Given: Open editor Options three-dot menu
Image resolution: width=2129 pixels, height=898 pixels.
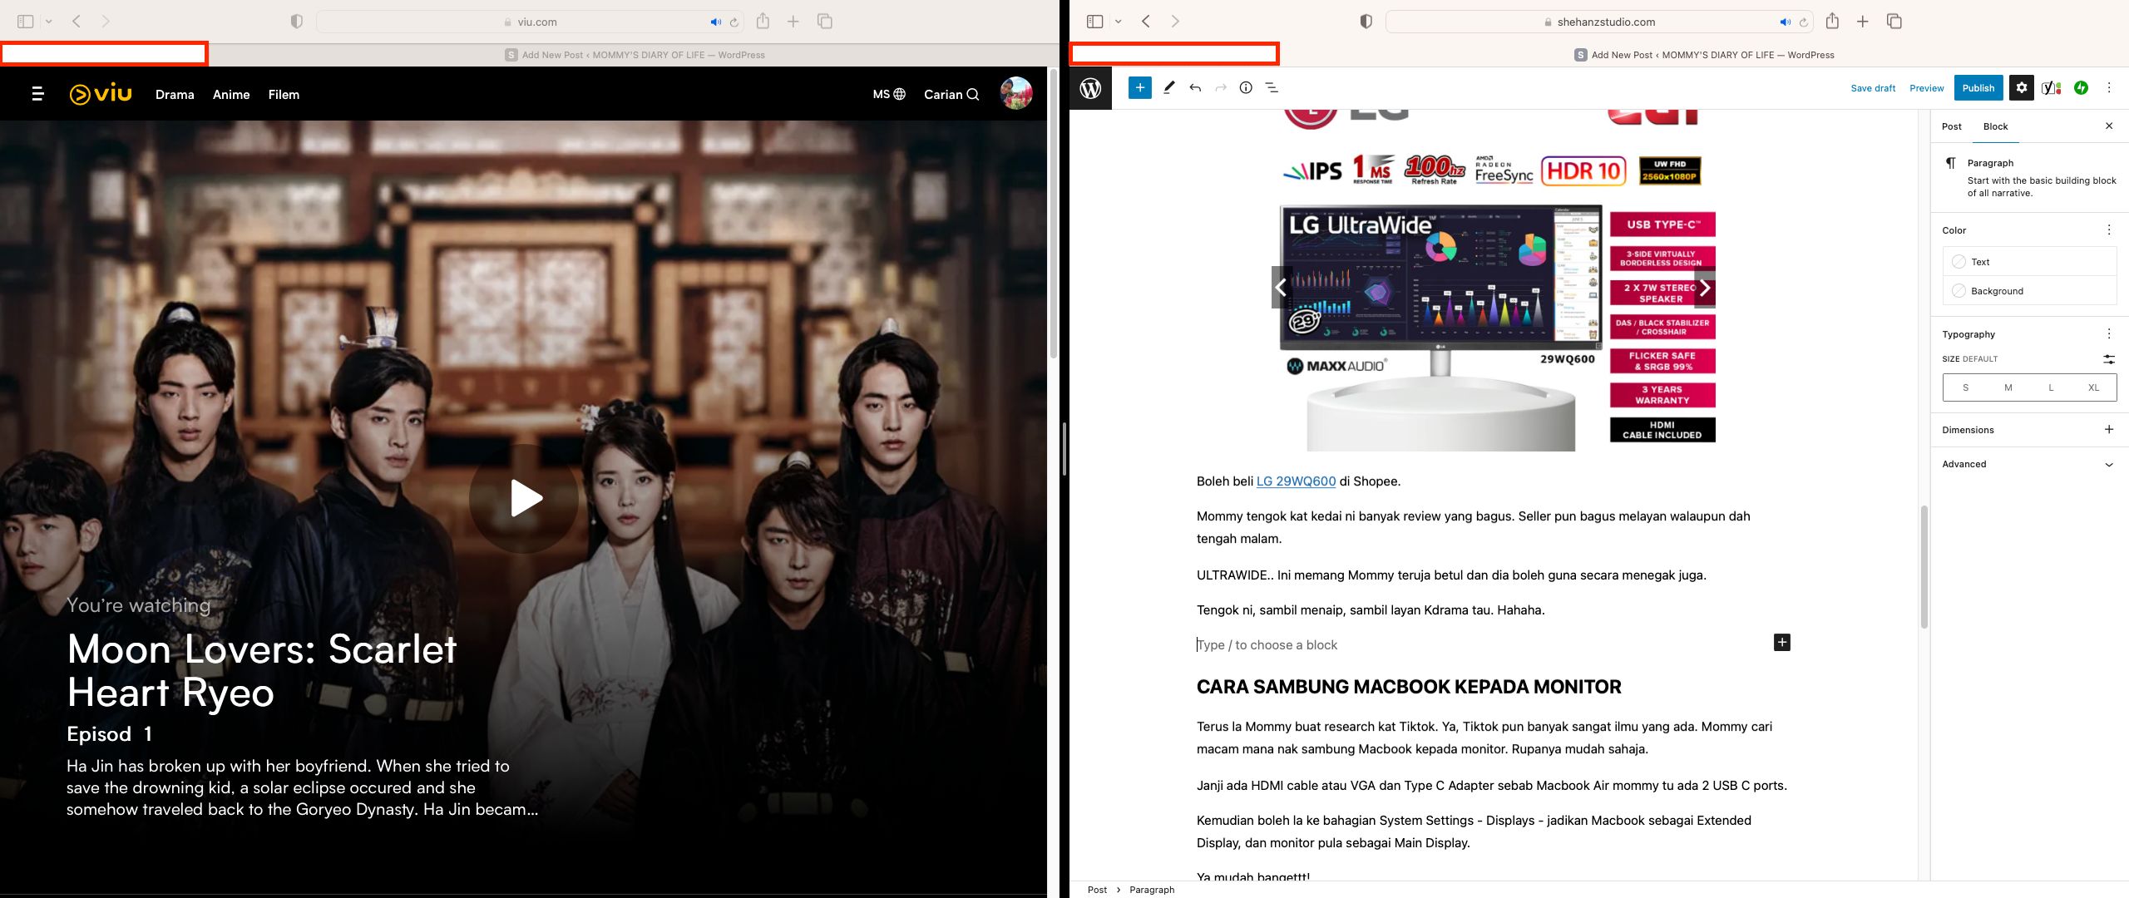Looking at the screenshot, I should [x=2109, y=87].
